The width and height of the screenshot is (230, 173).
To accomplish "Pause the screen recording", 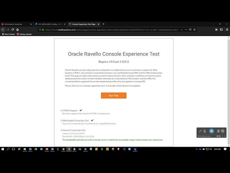I will pos(211,131).
